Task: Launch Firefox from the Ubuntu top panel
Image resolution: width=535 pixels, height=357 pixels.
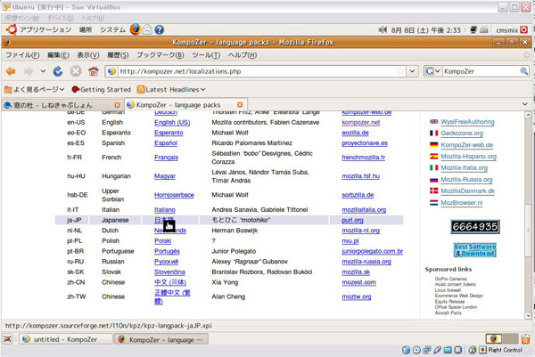Action: pos(136,29)
